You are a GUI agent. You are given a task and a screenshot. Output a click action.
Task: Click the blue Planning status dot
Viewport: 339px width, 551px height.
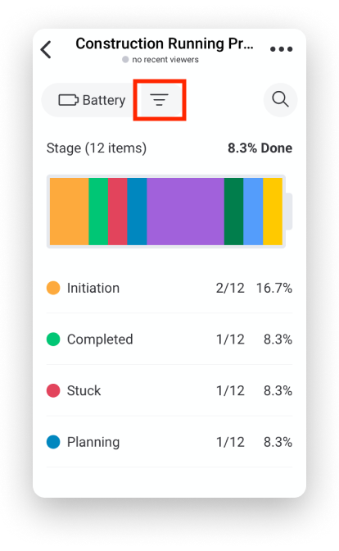coord(53,442)
